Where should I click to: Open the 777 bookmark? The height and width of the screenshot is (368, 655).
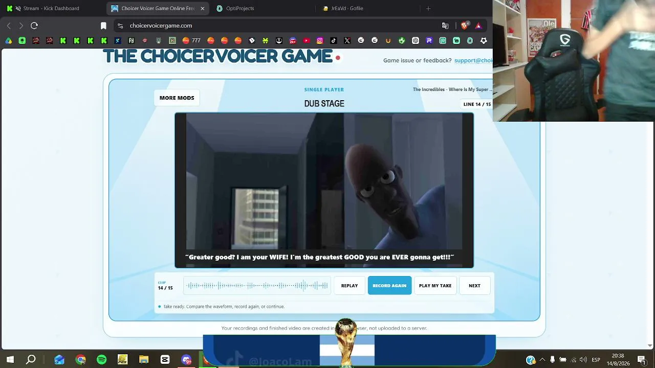pyautogui.click(x=191, y=40)
